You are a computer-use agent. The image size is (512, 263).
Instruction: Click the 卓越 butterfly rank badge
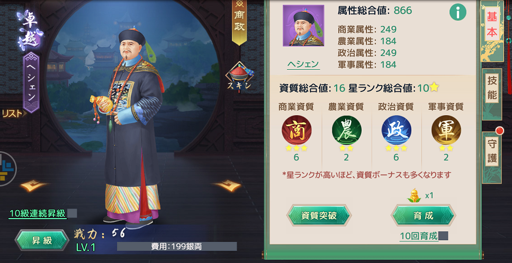pyautogui.click(x=30, y=30)
